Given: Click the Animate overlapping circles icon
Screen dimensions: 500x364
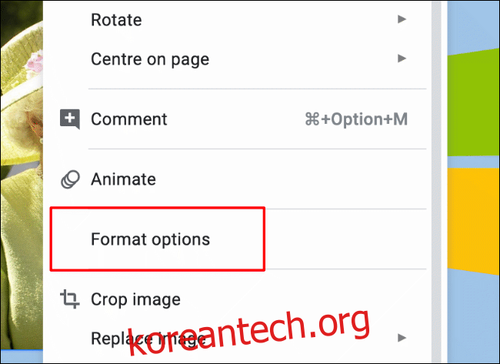Looking at the screenshot, I should point(70,179).
